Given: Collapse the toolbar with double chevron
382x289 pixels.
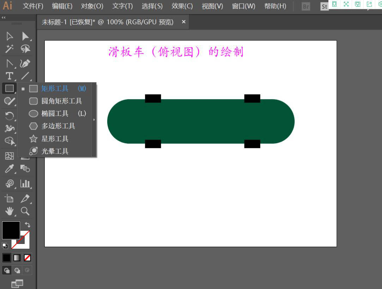Looking at the screenshot, I should click(x=4, y=18).
